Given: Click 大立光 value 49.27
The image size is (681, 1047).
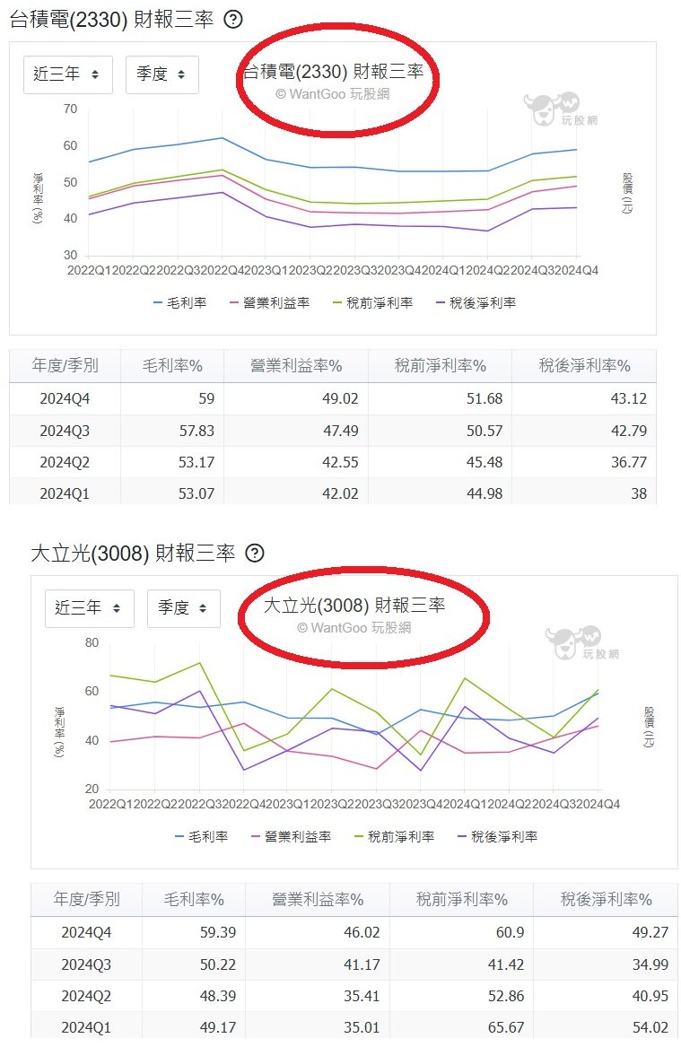Looking at the screenshot, I should (x=650, y=932).
